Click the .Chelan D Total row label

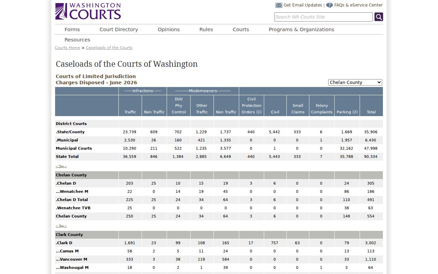tap(72, 200)
